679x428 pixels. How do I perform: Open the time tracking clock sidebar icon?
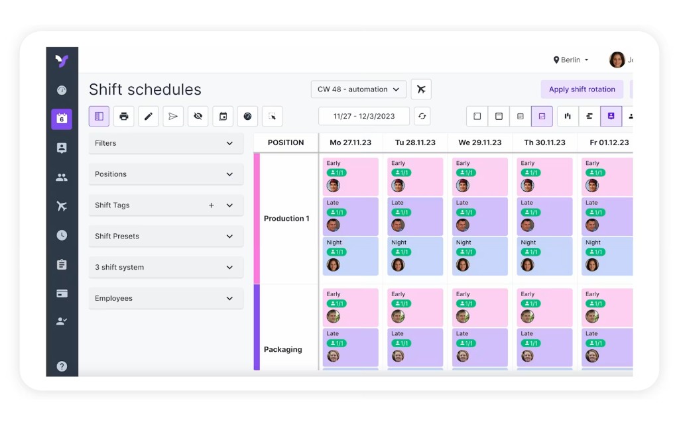62,235
